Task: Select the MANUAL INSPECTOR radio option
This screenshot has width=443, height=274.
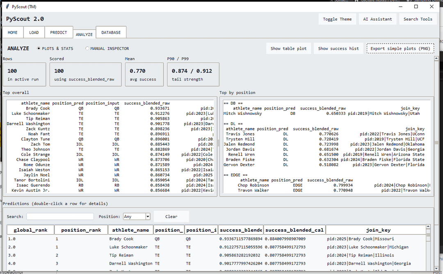Action: coord(87,48)
